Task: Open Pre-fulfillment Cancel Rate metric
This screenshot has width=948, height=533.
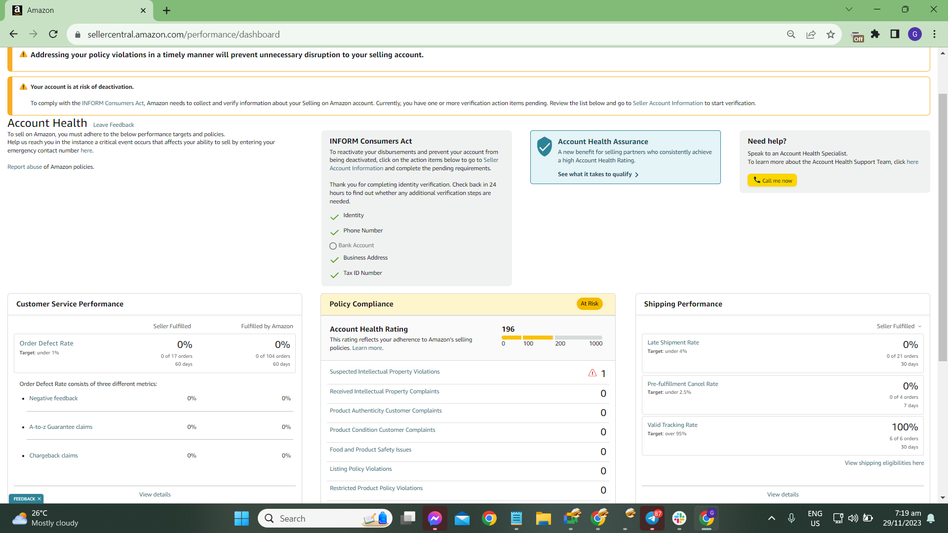Action: 683,384
